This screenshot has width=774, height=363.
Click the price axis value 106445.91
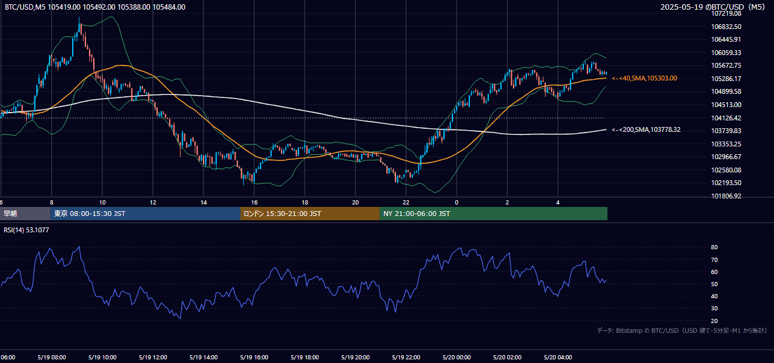pyautogui.click(x=726, y=39)
